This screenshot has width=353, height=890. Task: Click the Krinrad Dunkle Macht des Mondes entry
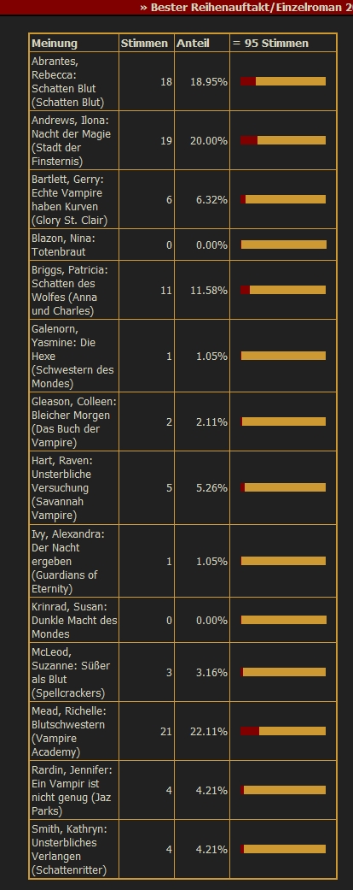(x=74, y=620)
